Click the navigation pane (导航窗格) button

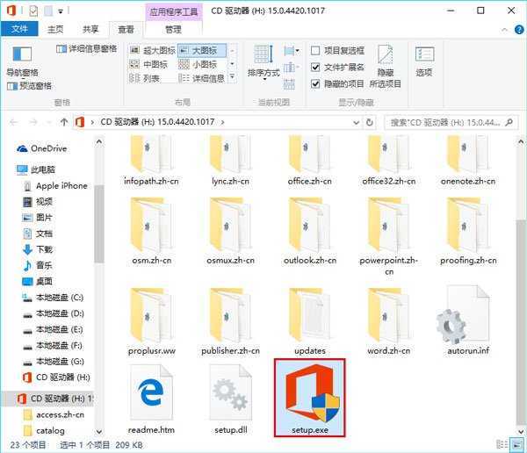(22, 61)
